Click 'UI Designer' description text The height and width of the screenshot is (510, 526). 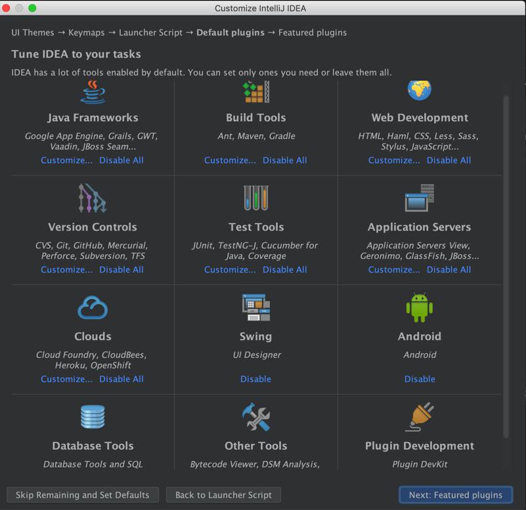point(257,355)
